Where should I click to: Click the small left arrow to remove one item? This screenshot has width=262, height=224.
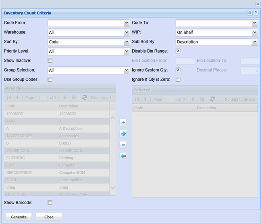click(x=123, y=145)
